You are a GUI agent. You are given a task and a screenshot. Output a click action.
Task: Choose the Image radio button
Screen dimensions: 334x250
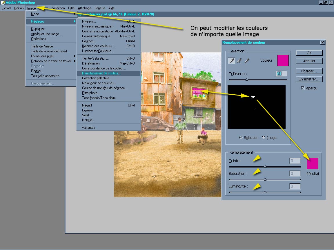(264, 138)
